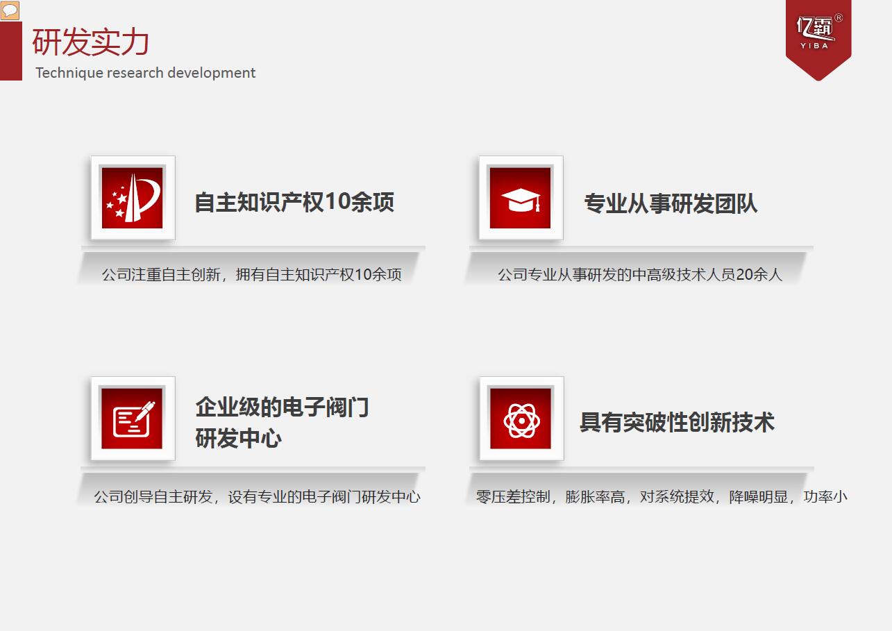Click the dark red title accent bar

click(11, 51)
